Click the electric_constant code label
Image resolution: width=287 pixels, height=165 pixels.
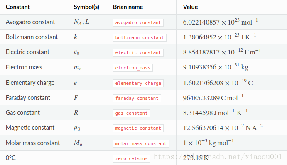click(138, 52)
